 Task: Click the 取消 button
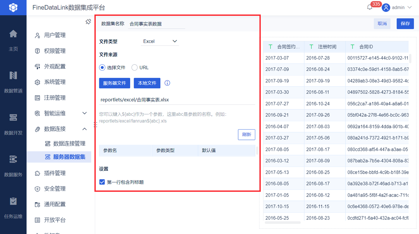click(382, 24)
